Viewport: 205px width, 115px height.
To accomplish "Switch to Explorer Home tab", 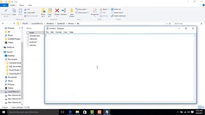I will [x=13, y=5].
